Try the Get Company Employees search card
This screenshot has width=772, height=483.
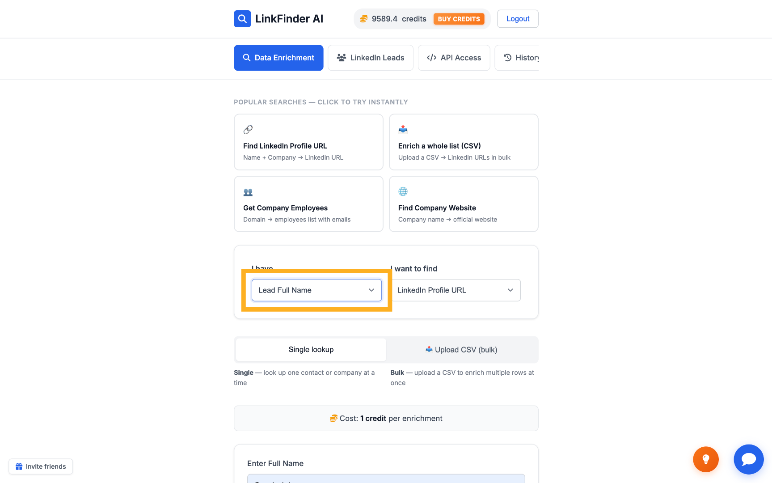[308, 204]
